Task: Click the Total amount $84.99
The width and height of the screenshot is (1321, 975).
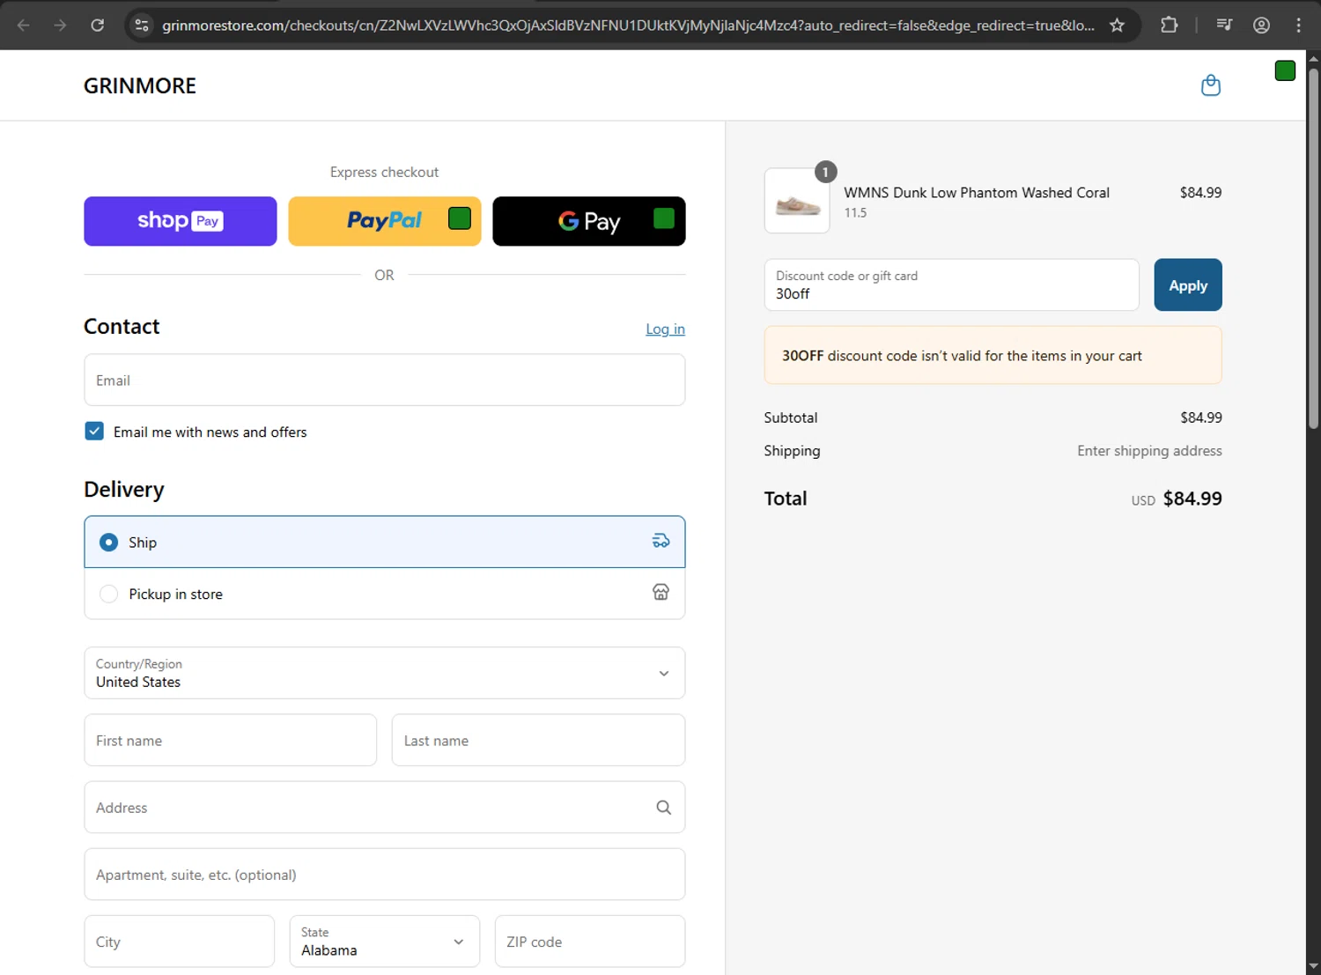Action: click(1192, 499)
